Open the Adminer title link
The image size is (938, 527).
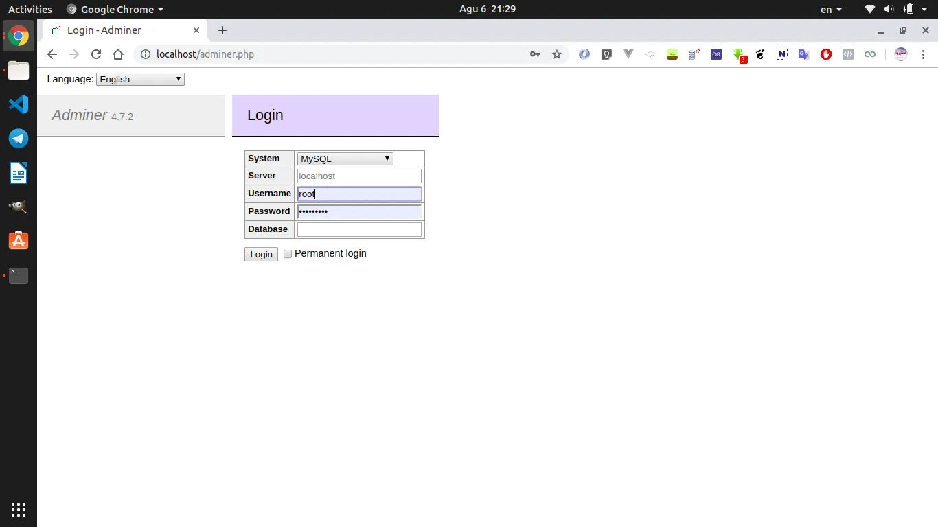click(x=80, y=115)
